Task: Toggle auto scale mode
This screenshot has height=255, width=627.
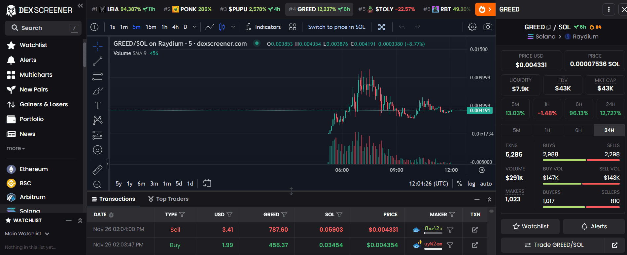Action: [x=486, y=184]
